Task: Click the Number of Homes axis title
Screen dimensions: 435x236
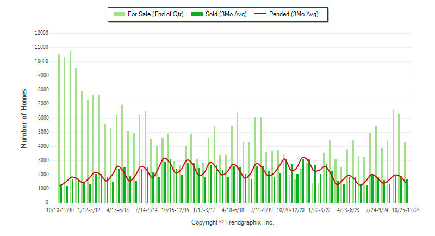Action: tap(24, 118)
